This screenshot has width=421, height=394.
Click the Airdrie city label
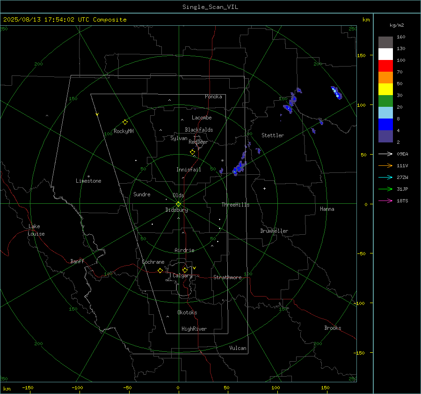[x=184, y=250]
